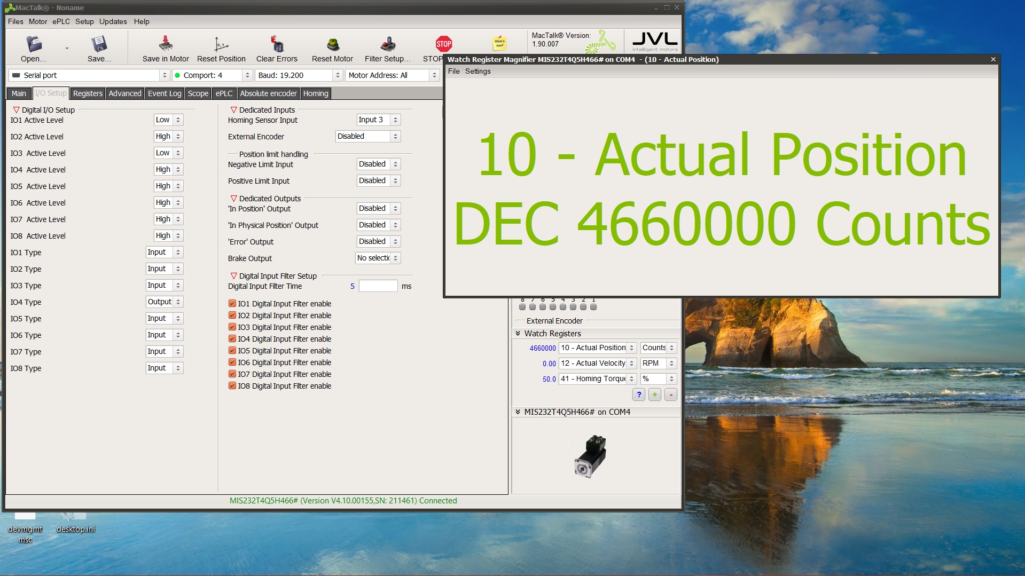Click the Open file toolbar icon
Viewport: 1025px width, 576px height.
click(x=34, y=44)
